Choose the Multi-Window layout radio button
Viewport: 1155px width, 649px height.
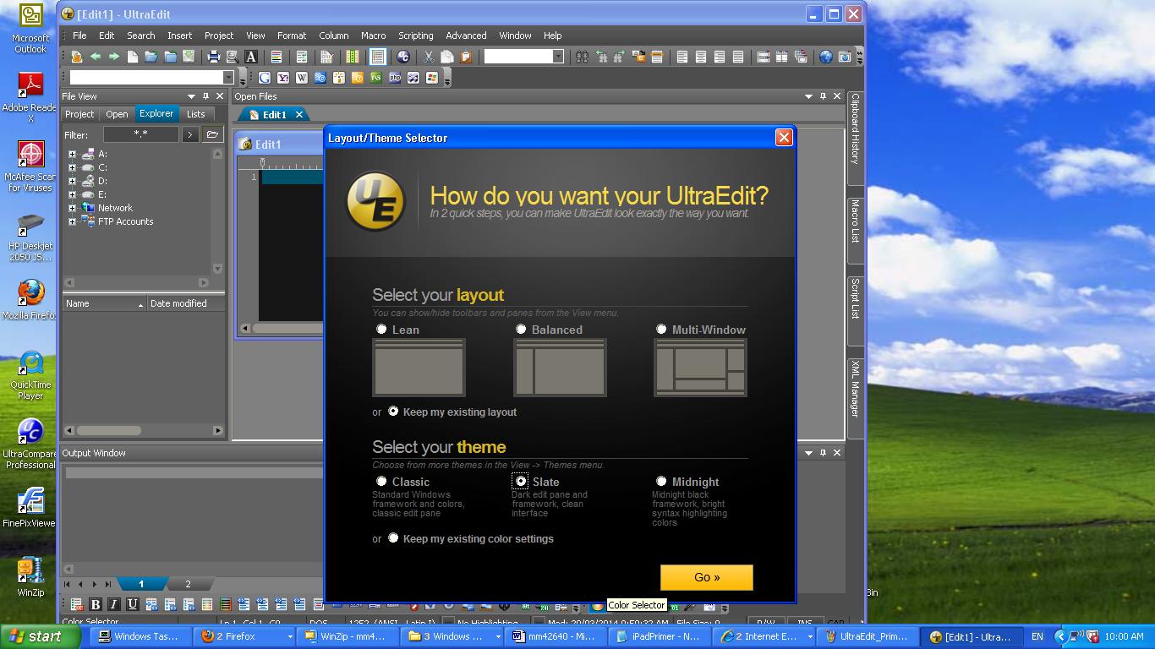[661, 330]
